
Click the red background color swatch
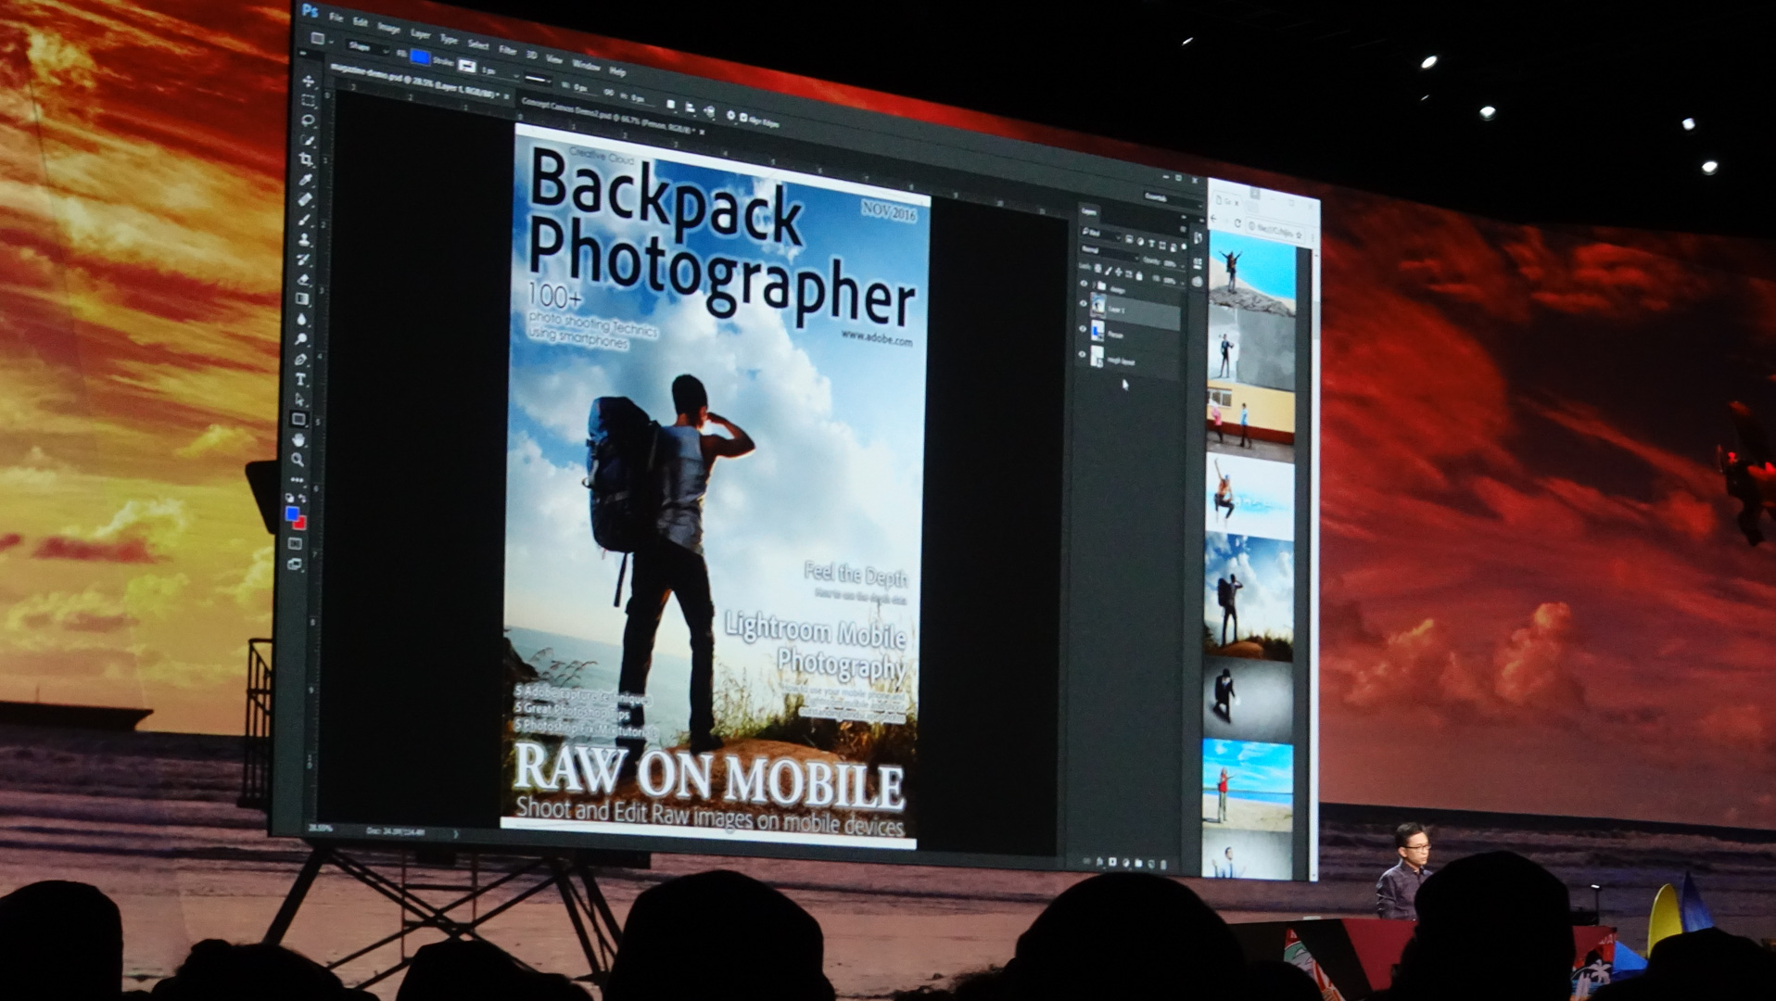(299, 525)
